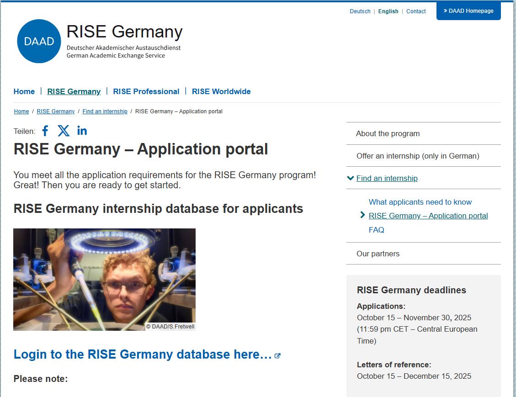Click RISE Germany deadlines heading
Viewport: 516px width, 397px height.
coord(411,290)
